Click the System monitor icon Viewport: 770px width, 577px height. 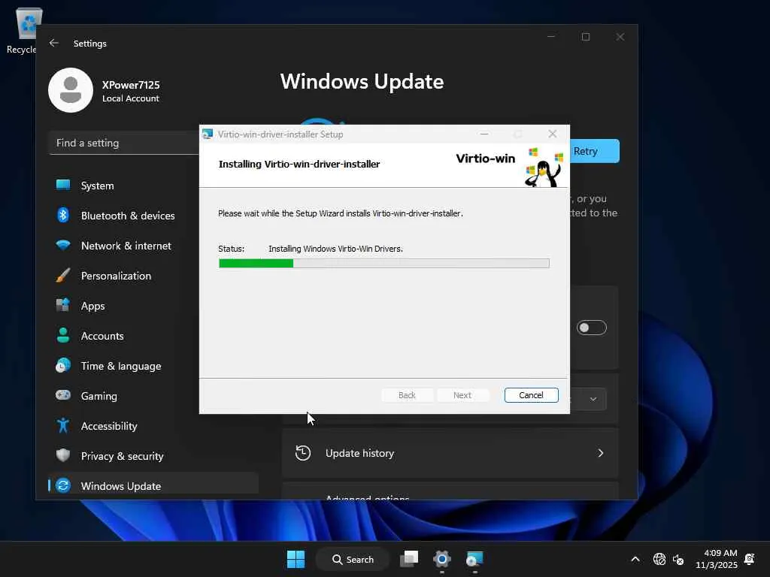63,185
